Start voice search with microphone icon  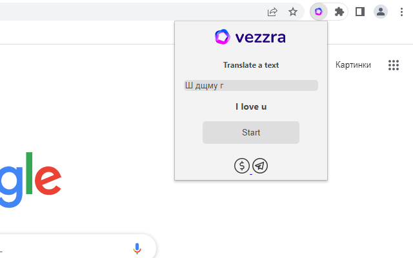(x=137, y=248)
